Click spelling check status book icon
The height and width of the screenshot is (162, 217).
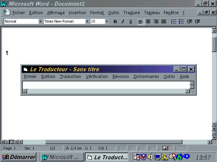tap(165, 148)
